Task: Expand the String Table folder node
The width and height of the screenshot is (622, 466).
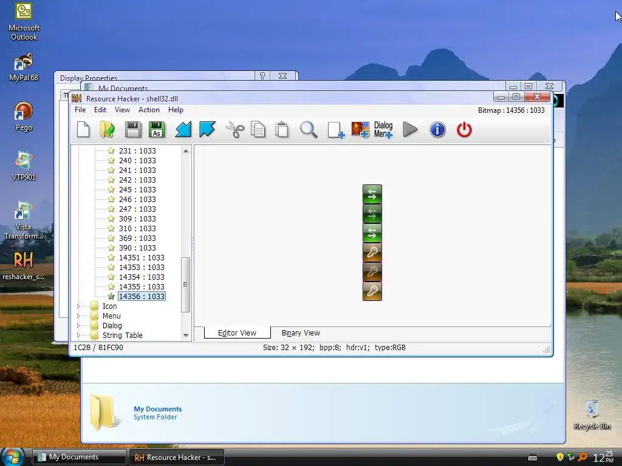Action: [78, 335]
